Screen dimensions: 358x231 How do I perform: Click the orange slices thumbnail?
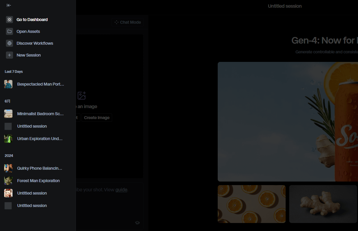tap(252, 204)
